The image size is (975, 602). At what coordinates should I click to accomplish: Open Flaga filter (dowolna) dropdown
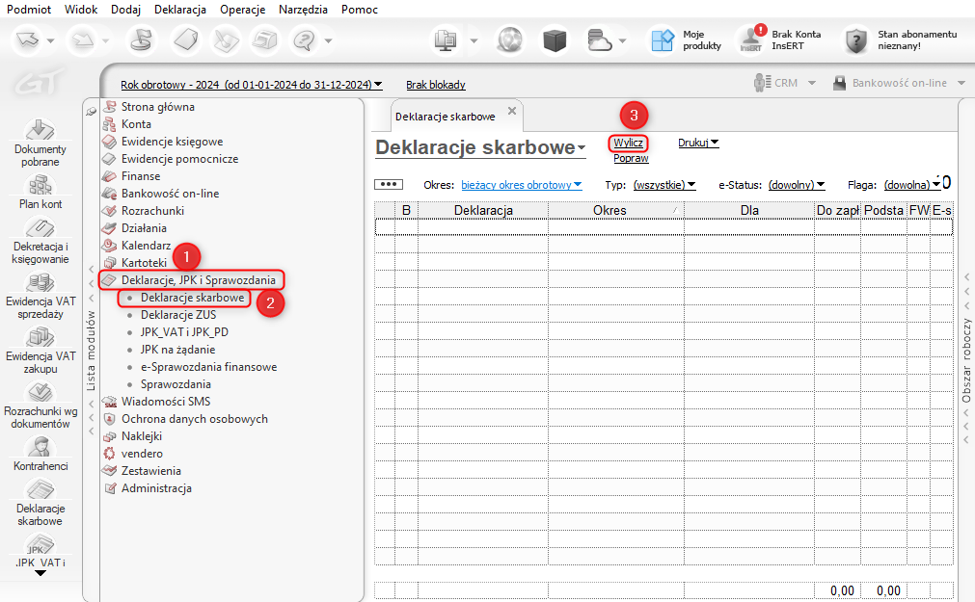click(912, 185)
